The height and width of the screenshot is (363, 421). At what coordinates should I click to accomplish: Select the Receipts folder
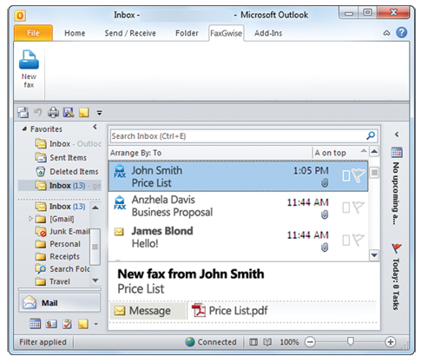click(57, 256)
